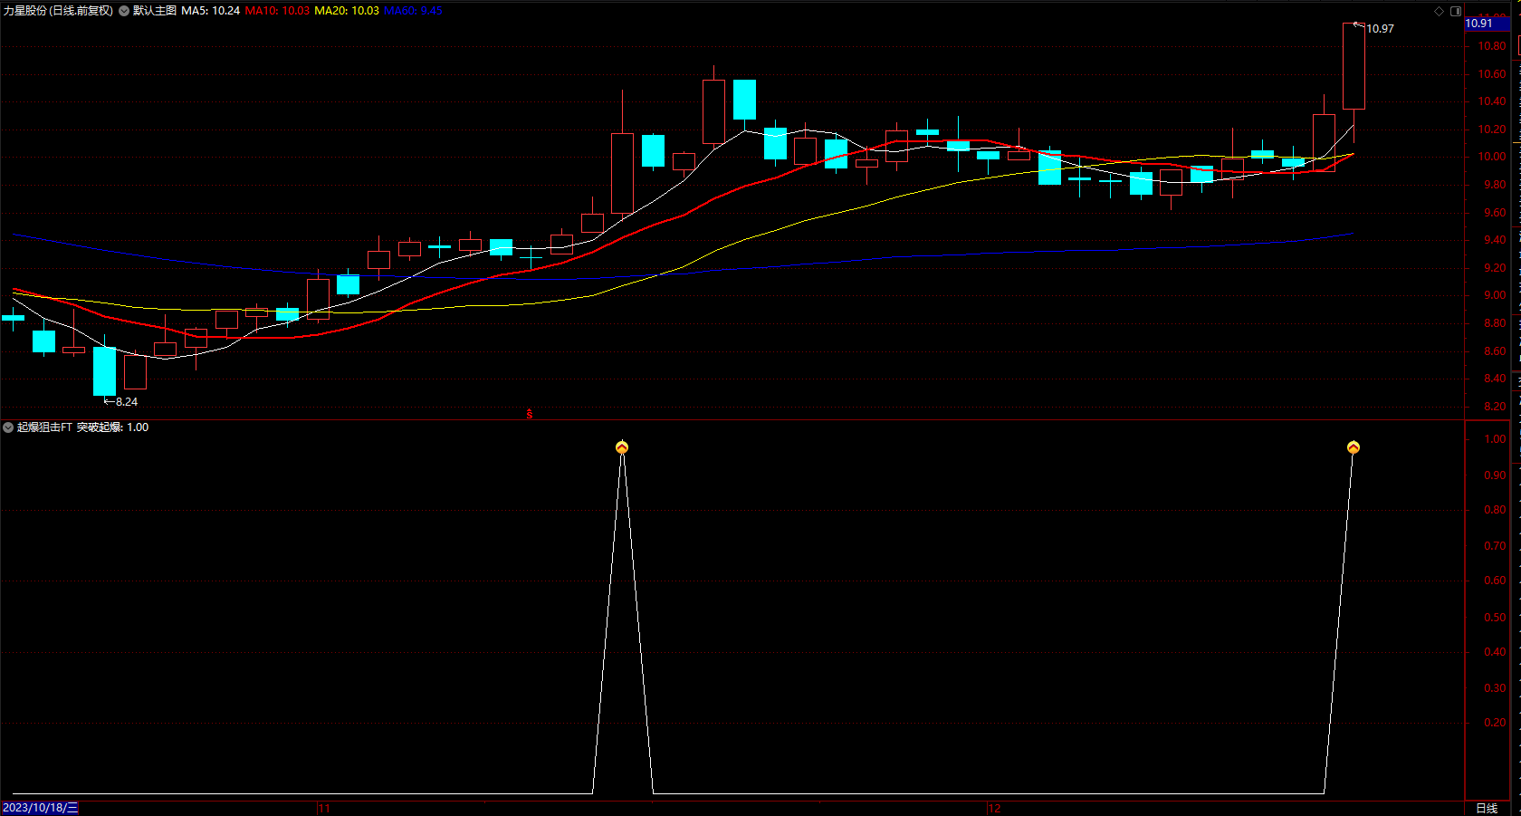The height and width of the screenshot is (816, 1521).
Task: Click the yellow MA20: 10.03 label
Action: (347, 11)
